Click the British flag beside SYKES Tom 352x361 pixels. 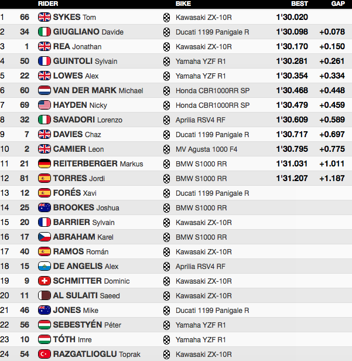(44, 17)
